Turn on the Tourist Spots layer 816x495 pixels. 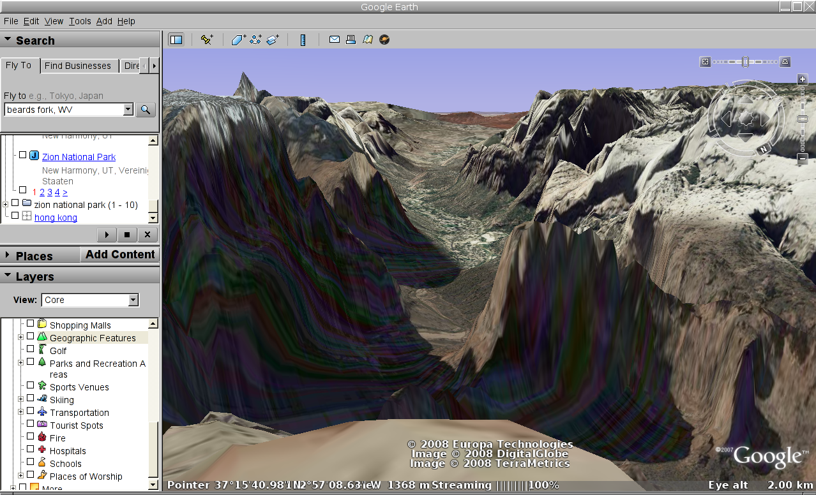coord(30,424)
